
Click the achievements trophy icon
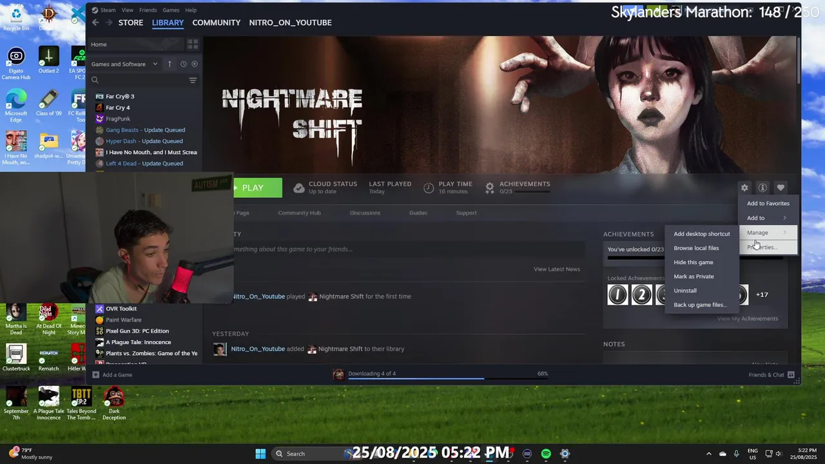pyautogui.click(x=490, y=188)
